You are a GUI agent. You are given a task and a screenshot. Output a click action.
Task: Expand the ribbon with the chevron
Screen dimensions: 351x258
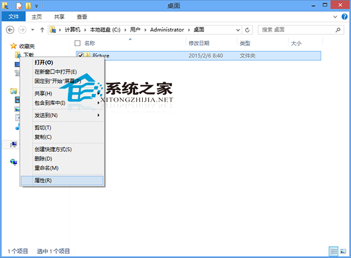(336, 17)
